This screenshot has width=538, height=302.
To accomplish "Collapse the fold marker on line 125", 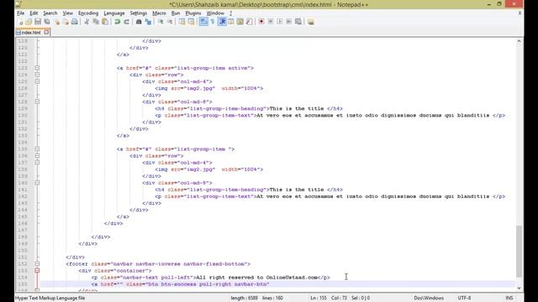I will (37, 81).
